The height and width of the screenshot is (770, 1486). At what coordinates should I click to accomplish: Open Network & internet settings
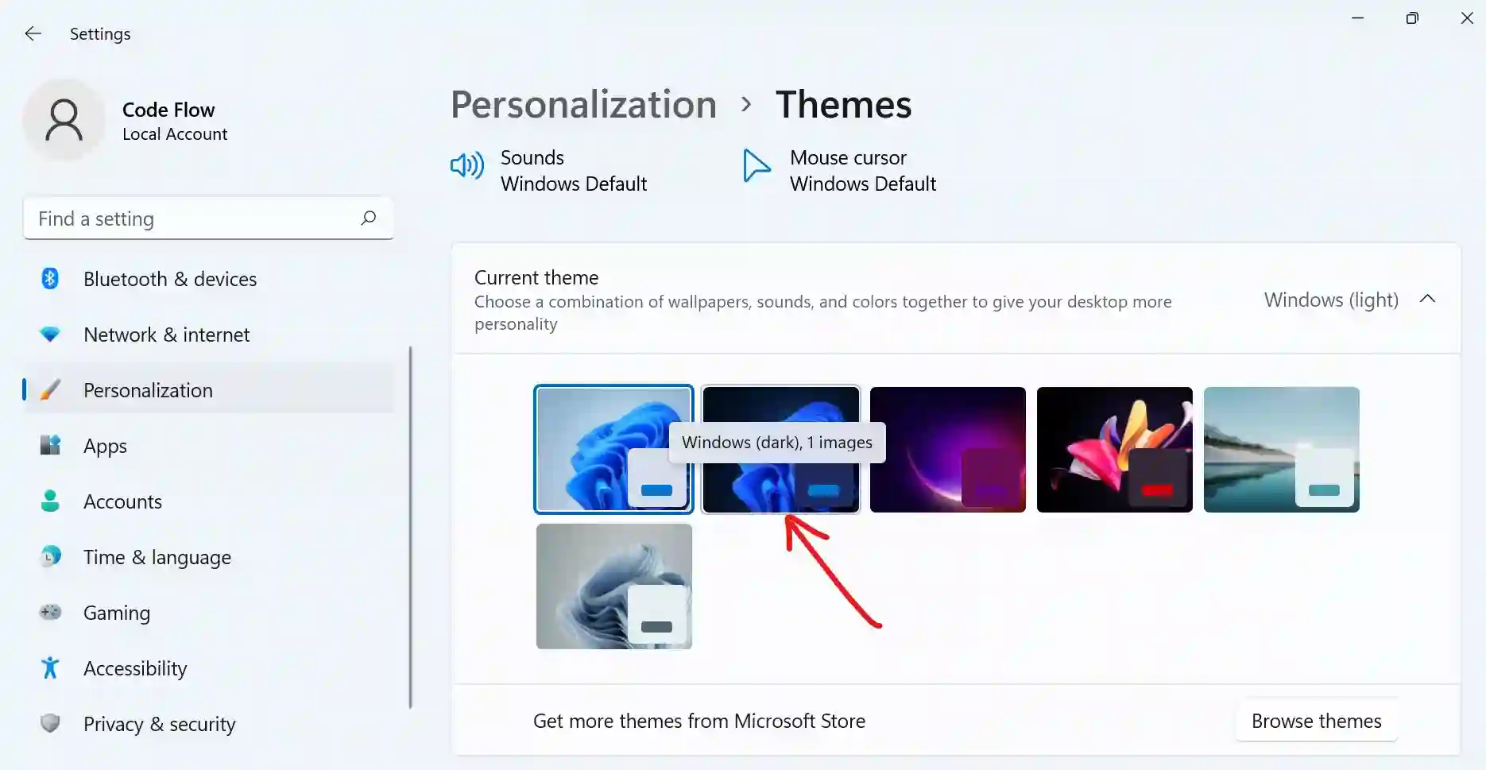click(208, 335)
